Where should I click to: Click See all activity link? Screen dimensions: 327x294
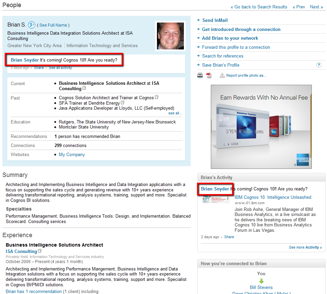click(61, 68)
